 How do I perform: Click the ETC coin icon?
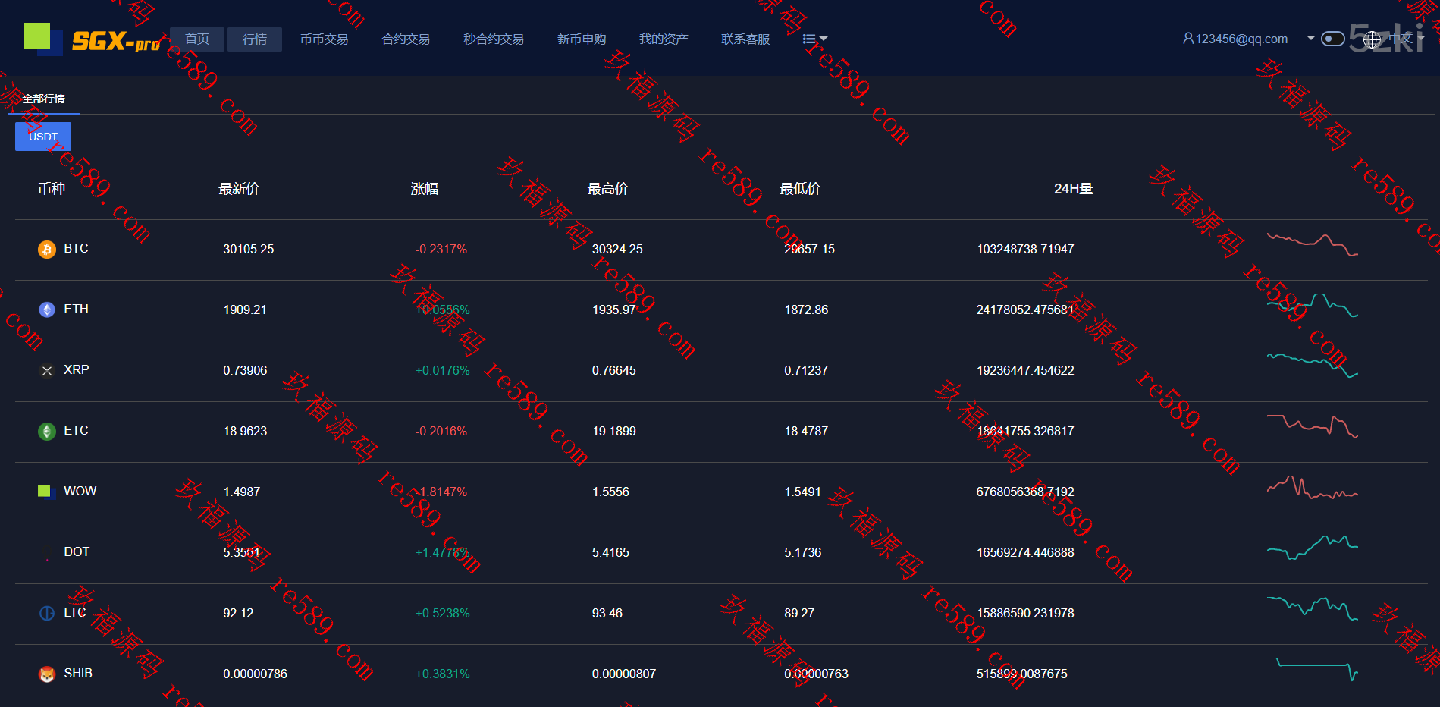tap(47, 432)
